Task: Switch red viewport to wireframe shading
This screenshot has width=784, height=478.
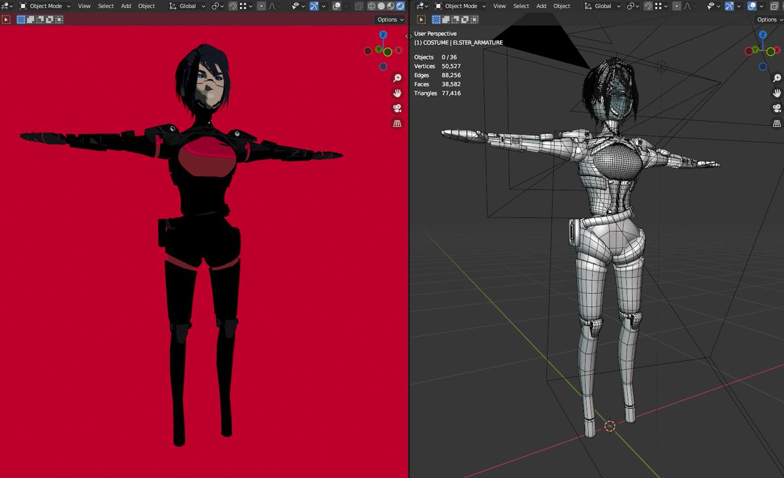Action: pyautogui.click(x=371, y=6)
